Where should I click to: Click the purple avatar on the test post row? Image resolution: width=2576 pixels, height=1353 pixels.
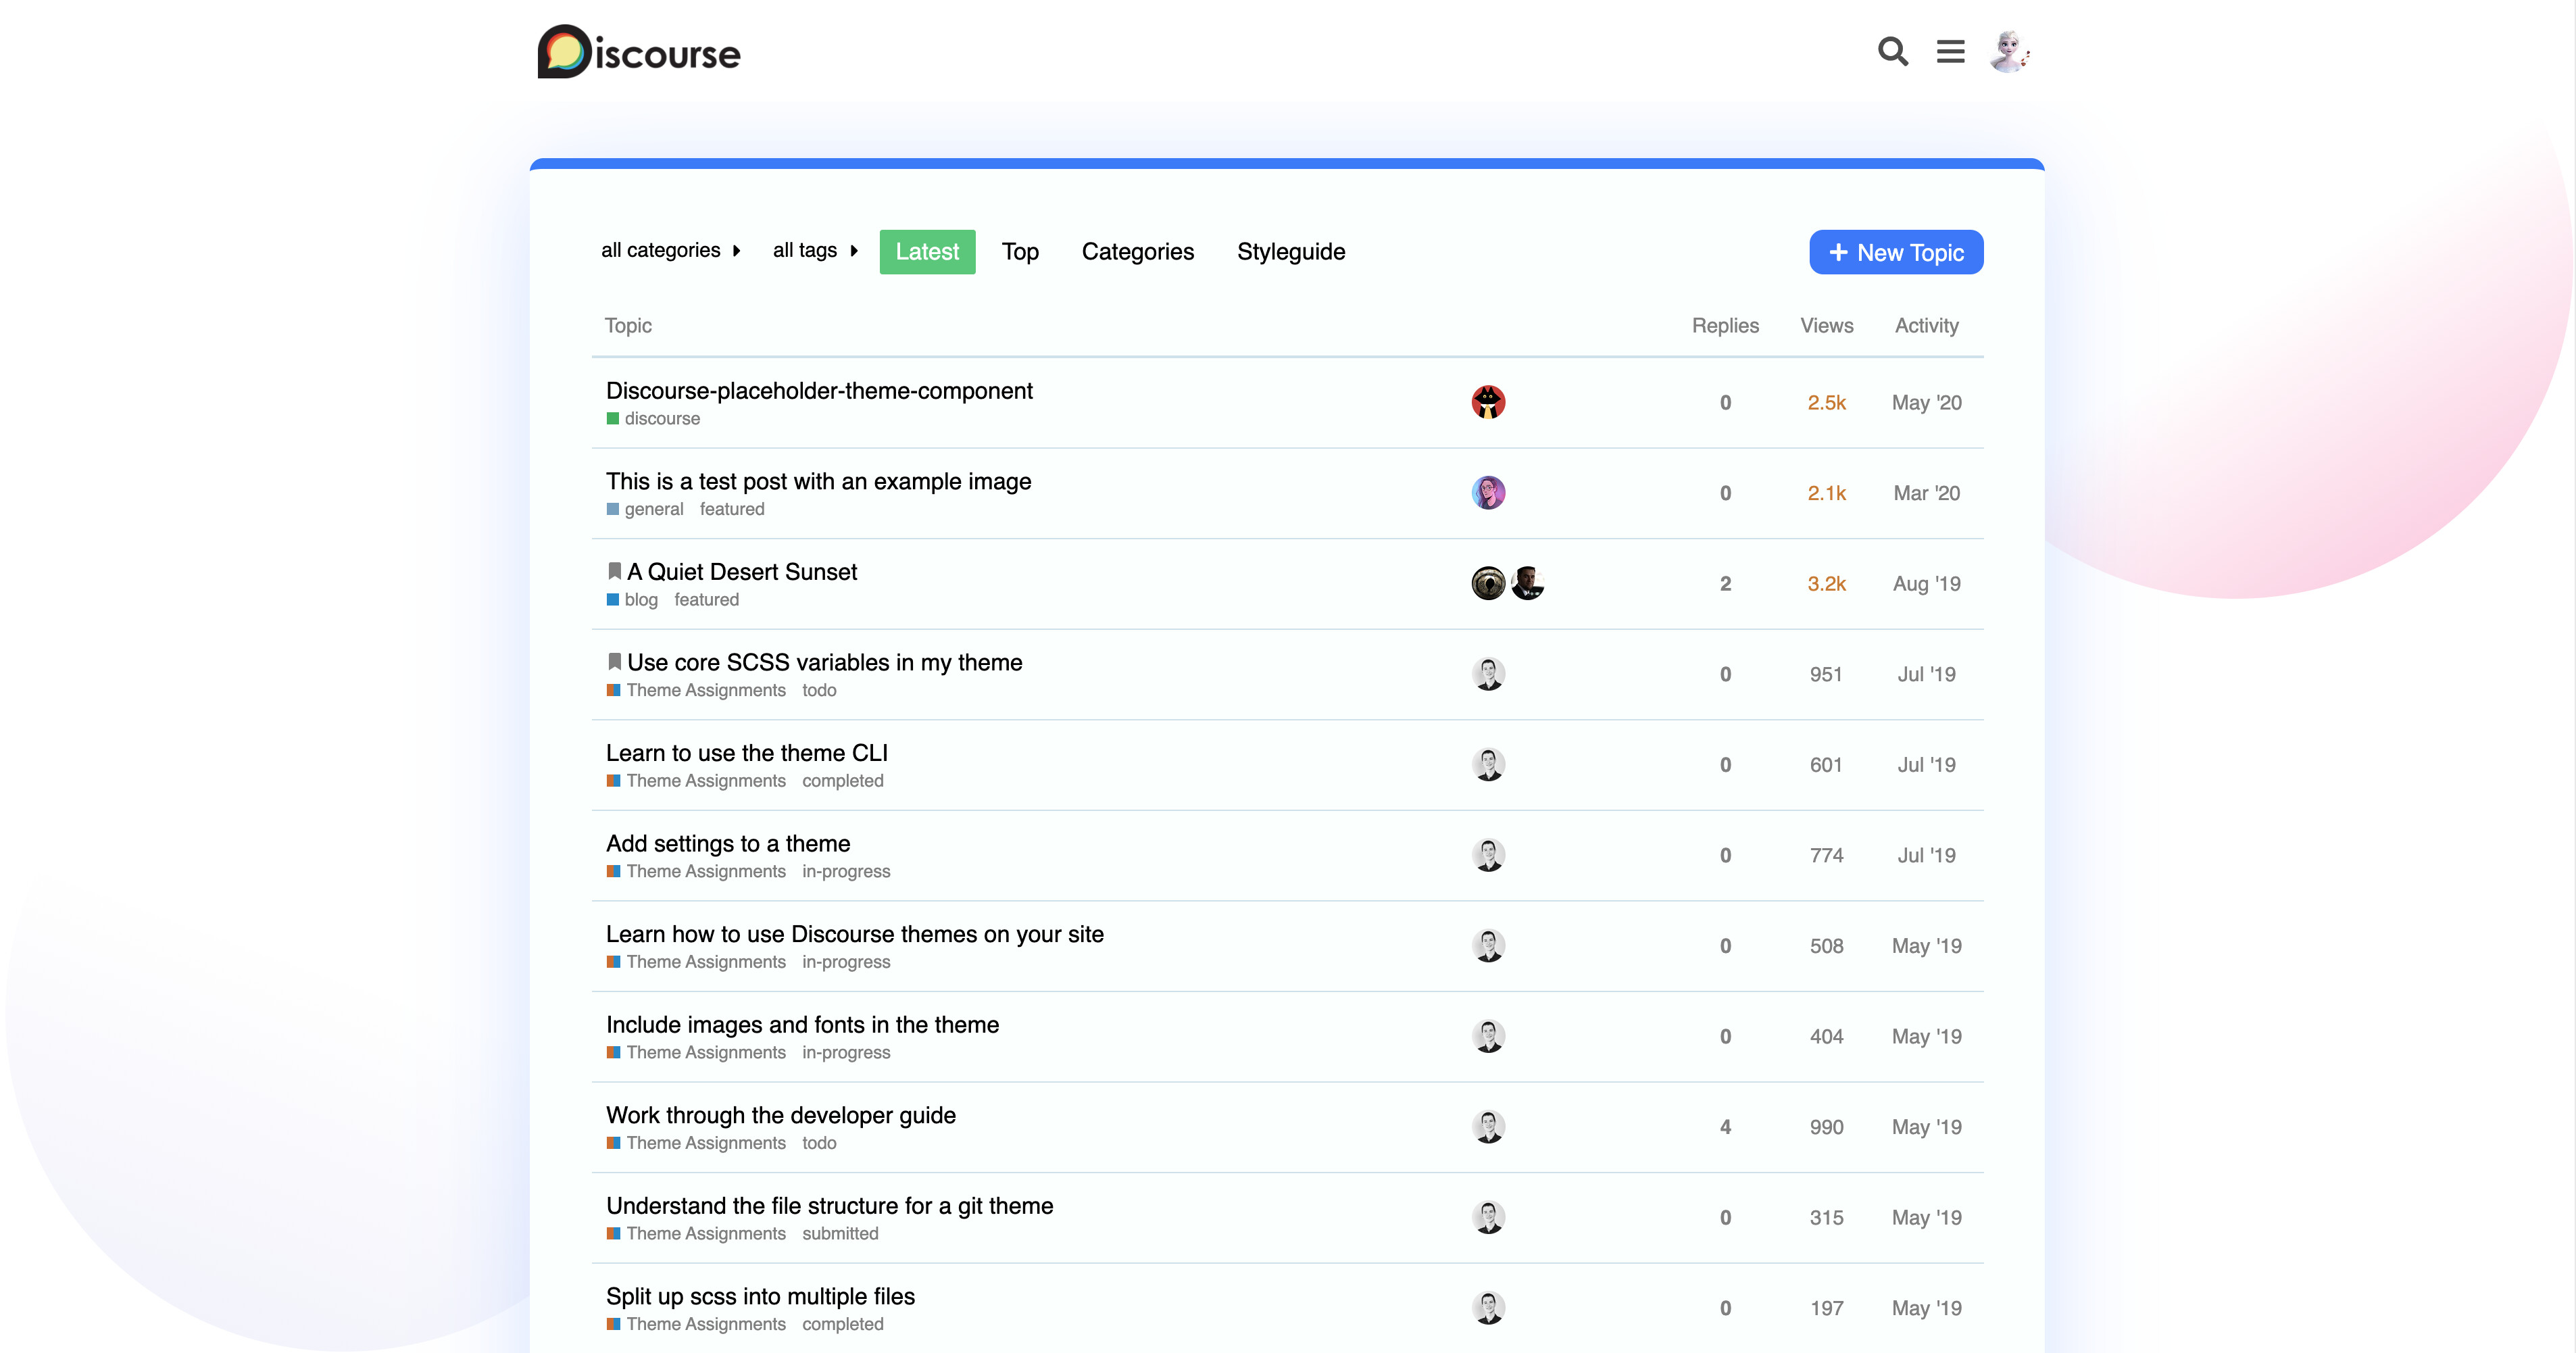pyautogui.click(x=1488, y=493)
